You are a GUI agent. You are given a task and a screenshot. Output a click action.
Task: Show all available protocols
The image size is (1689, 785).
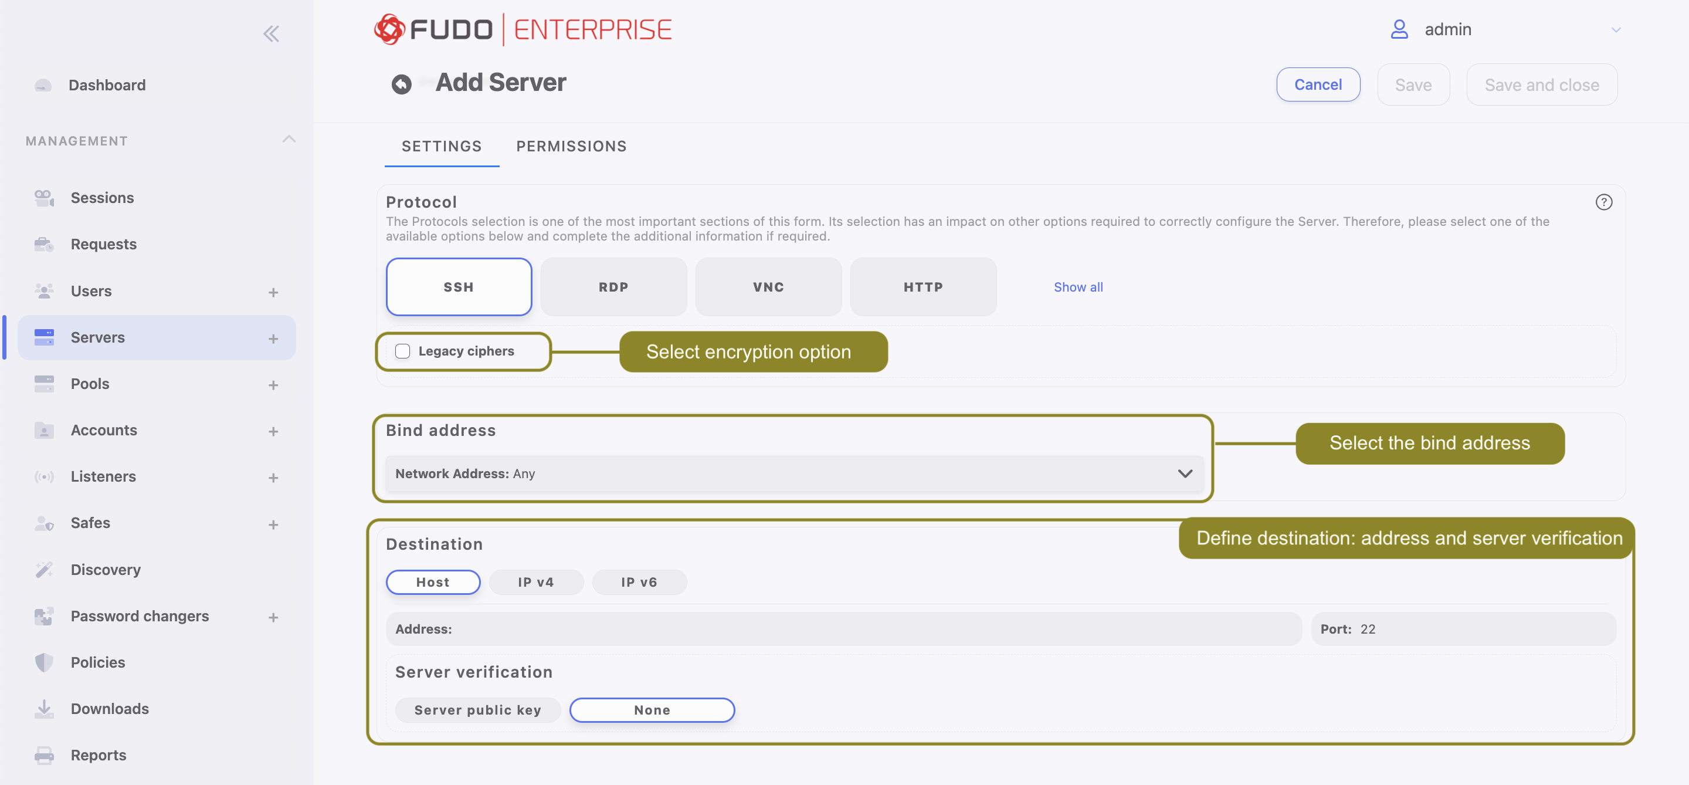coord(1077,286)
